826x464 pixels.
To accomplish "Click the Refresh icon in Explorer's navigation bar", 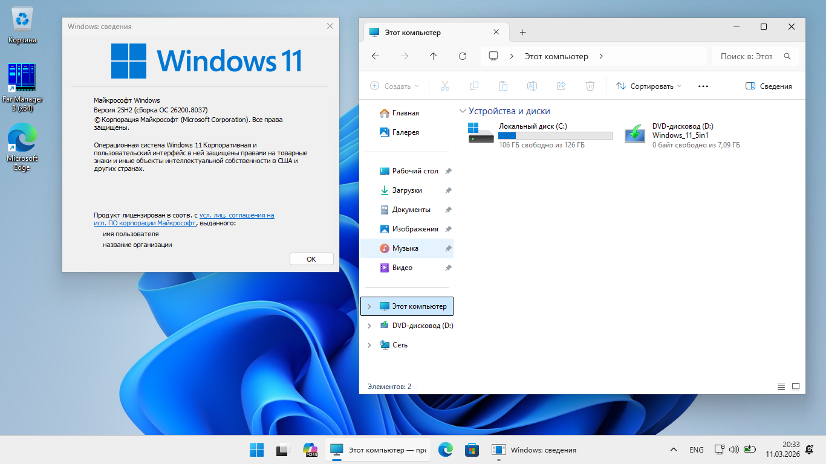I will tap(463, 56).
